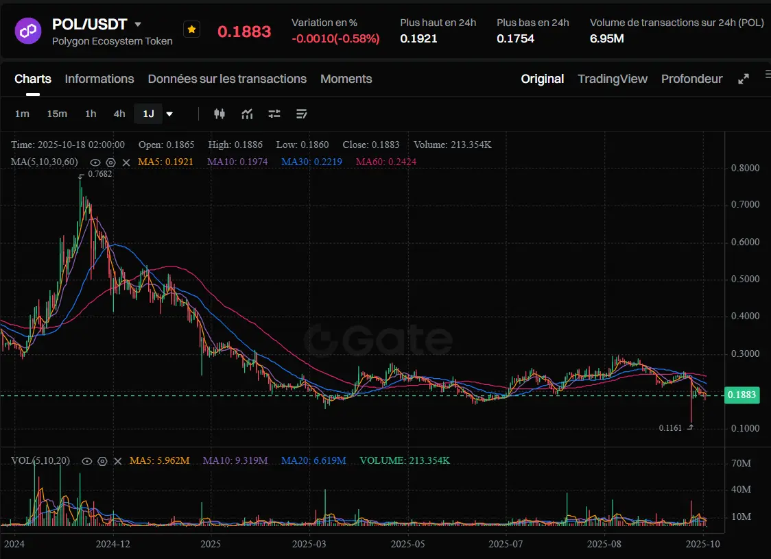This screenshot has width=771, height=559.
Task: Open the Informations tab
Action: [99, 79]
